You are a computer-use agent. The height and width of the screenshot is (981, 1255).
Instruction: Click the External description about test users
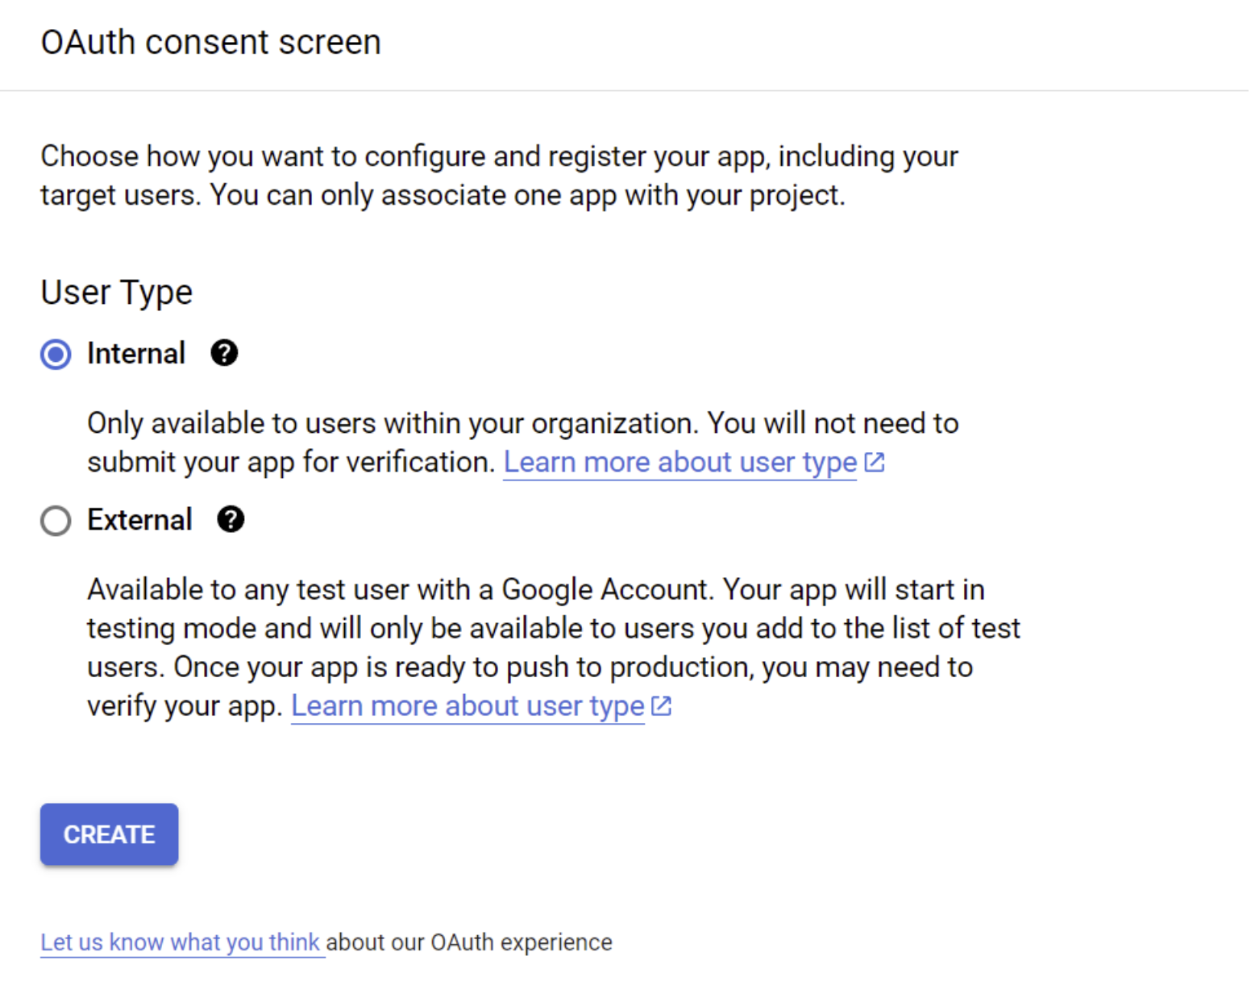click(x=554, y=647)
